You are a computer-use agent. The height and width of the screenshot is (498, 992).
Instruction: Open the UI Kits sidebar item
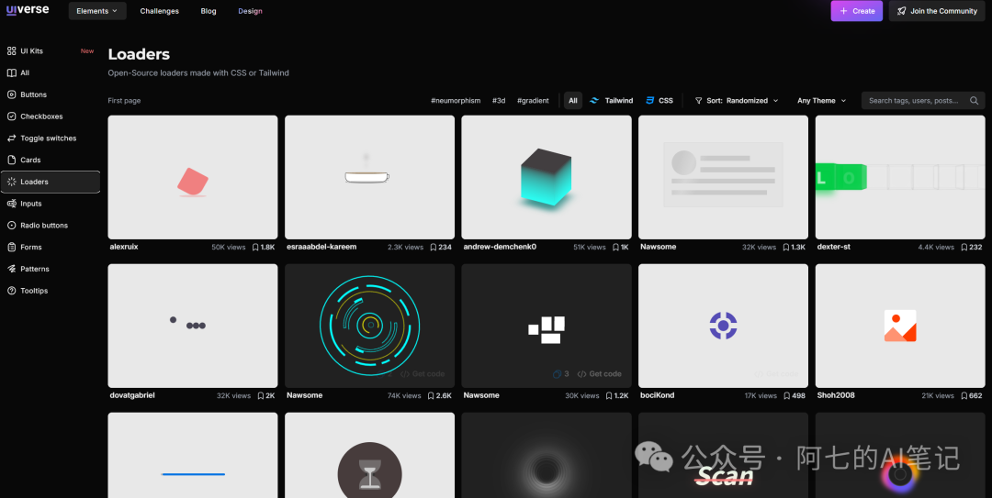click(51, 51)
